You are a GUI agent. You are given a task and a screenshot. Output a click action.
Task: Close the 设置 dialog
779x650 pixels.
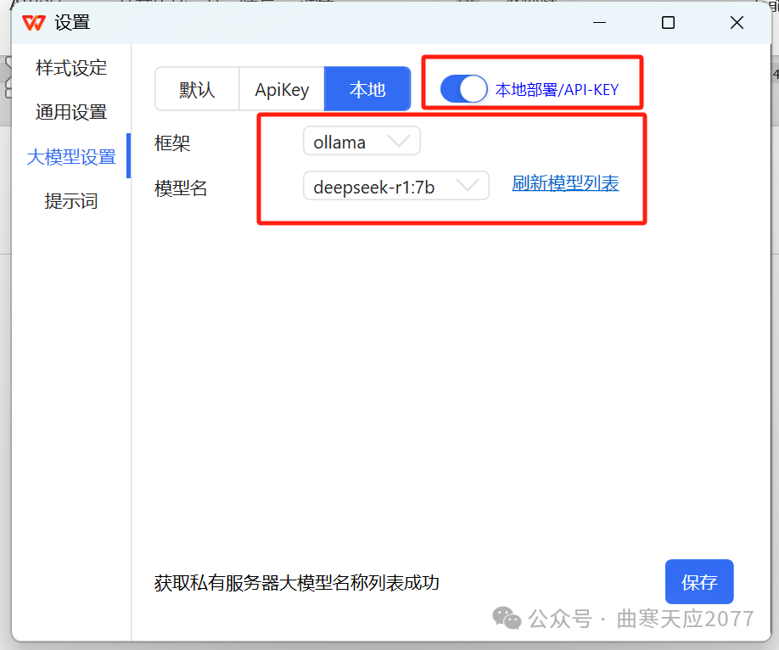click(737, 23)
